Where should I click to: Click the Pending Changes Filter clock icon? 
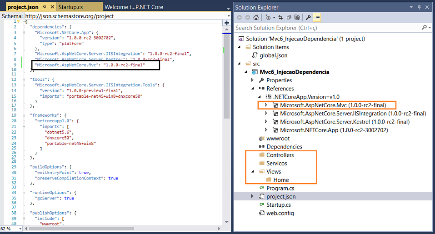pos(268,17)
